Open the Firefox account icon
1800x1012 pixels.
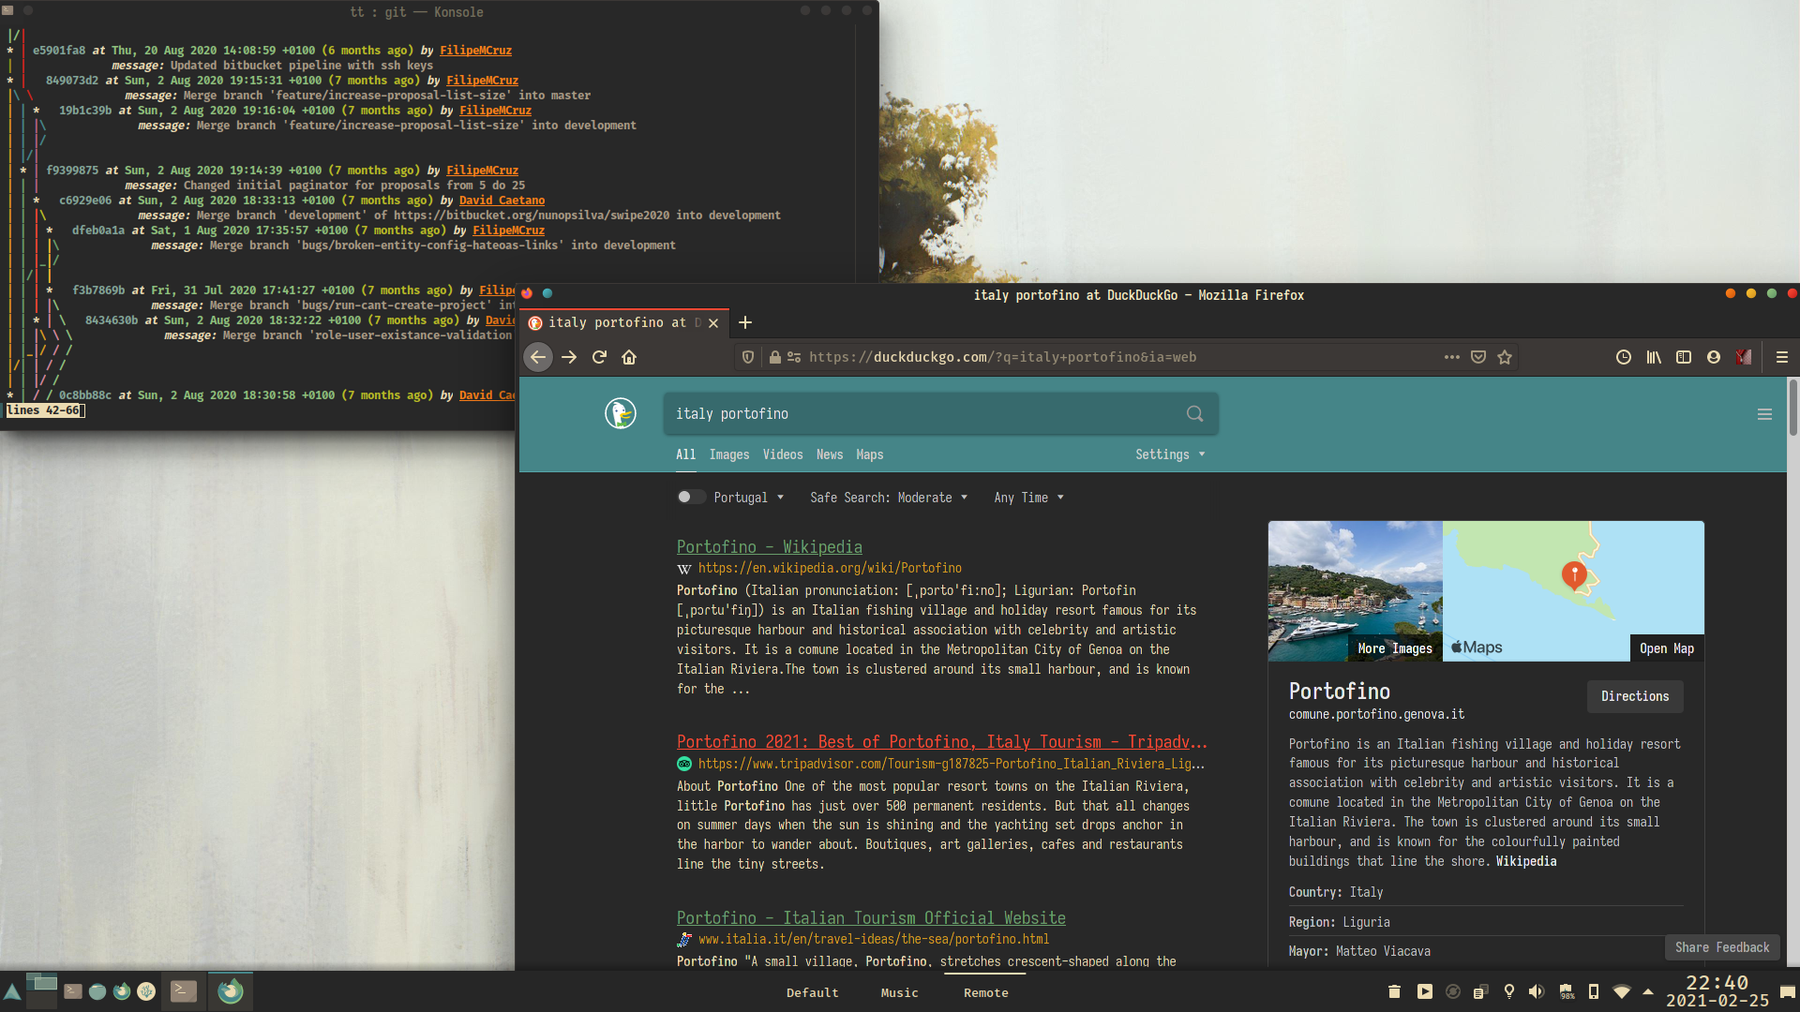pyautogui.click(x=1714, y=357)
